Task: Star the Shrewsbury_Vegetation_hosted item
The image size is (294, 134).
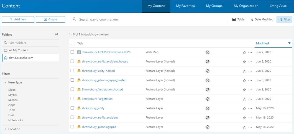Action: click(244, 90)
